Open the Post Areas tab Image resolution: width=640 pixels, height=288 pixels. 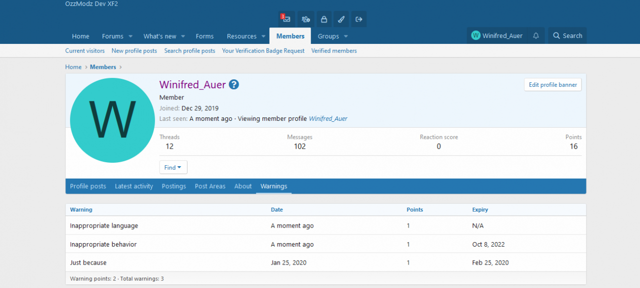[x=210, y=186]
